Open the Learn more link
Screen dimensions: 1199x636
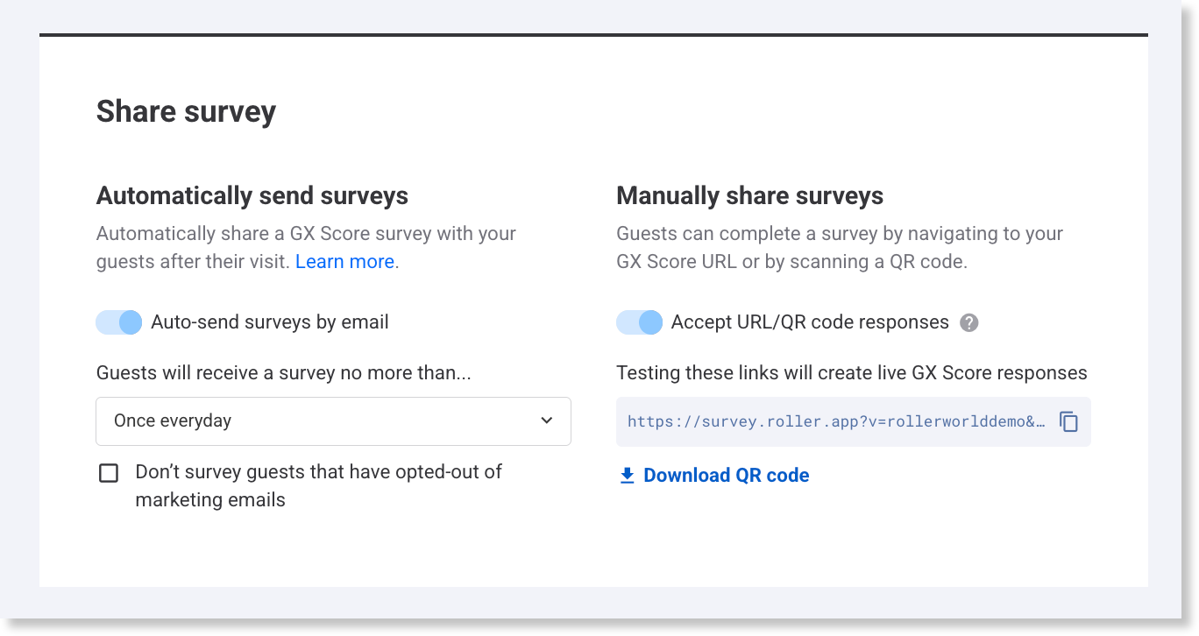coord(344,261)
